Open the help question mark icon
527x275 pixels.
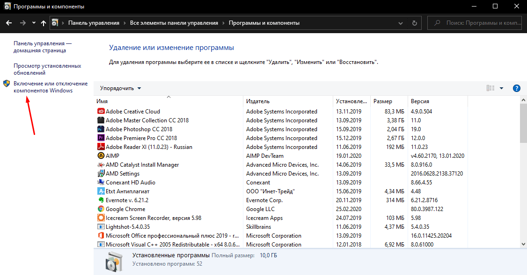click(x=517, y=88)
